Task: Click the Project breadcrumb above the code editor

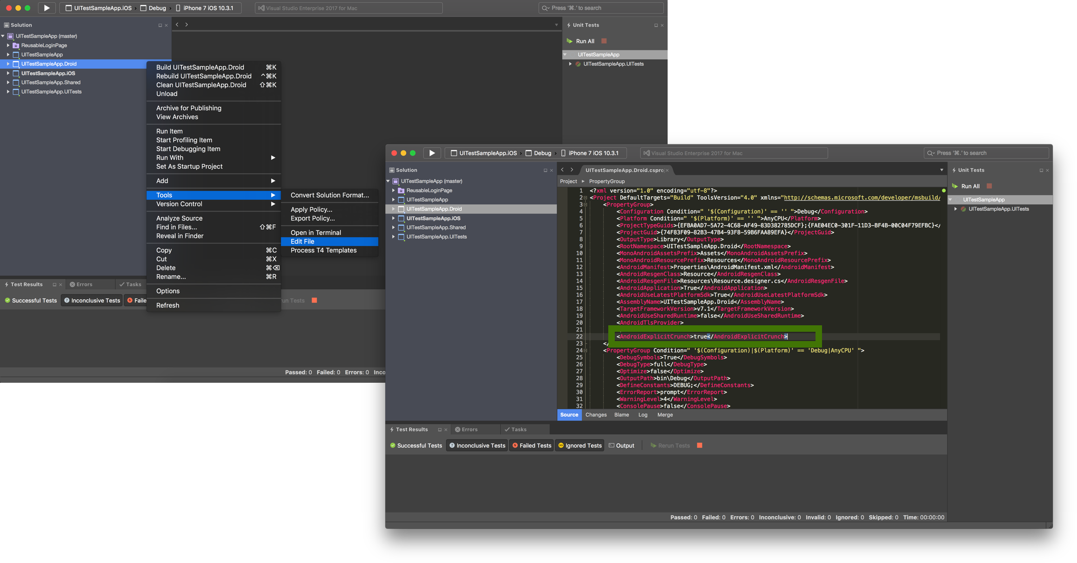Action: [x=568, y=181]
